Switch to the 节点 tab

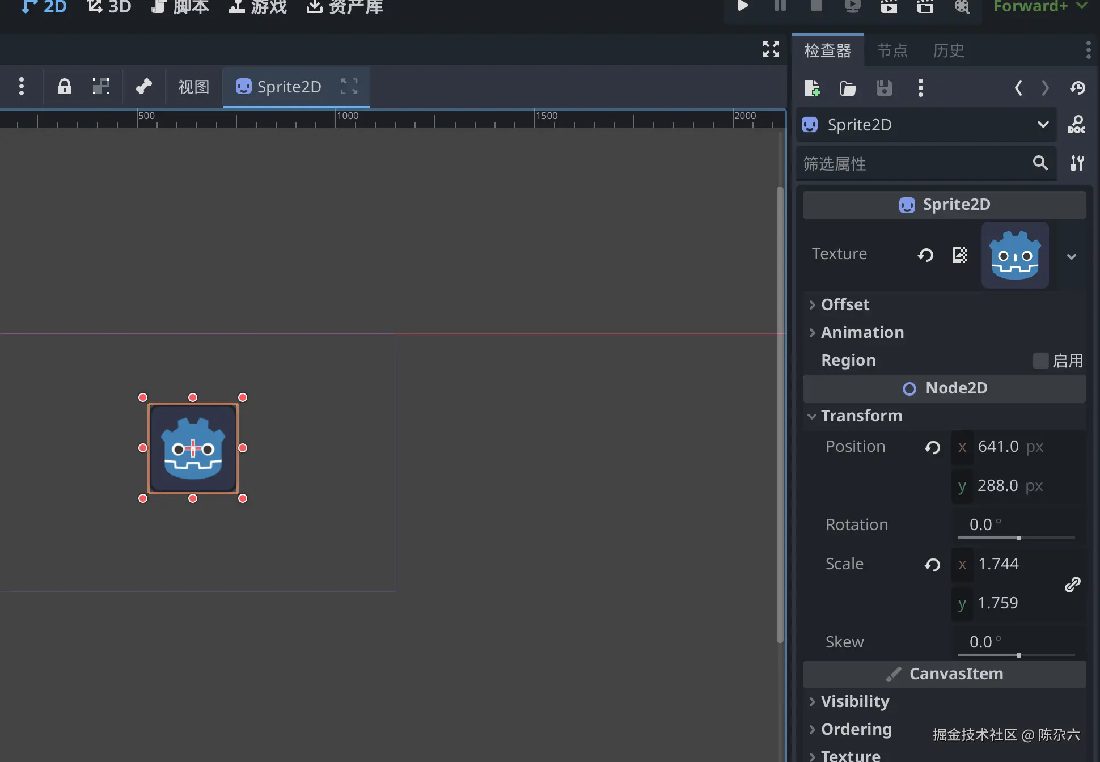(892, 50)
